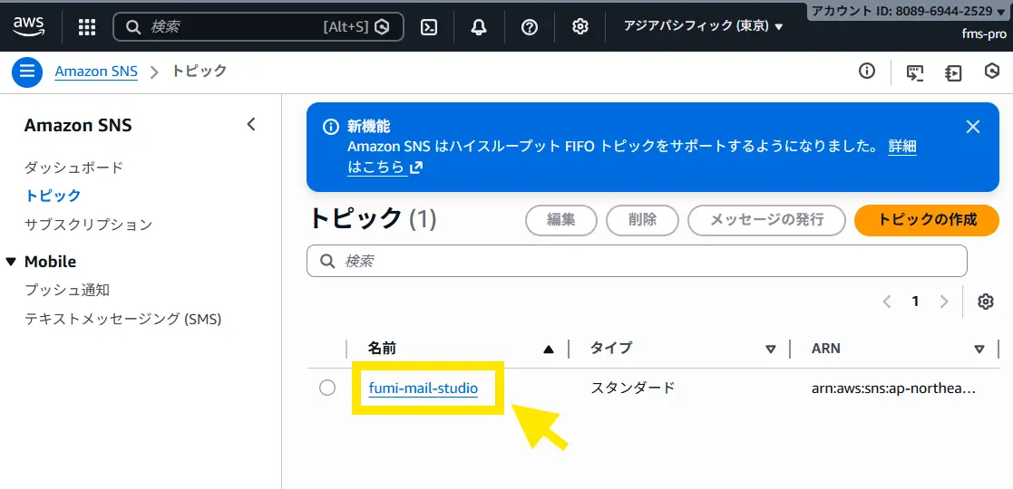Open the Tokyo region dropdown
The image size is (1013, 489).
[x=703, y=26]
